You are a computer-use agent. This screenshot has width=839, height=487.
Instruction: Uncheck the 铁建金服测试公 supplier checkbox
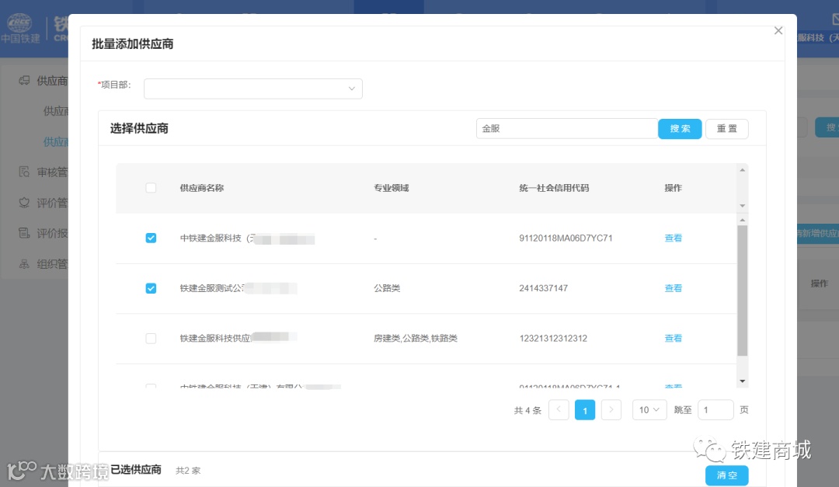[x=151, y=288]
